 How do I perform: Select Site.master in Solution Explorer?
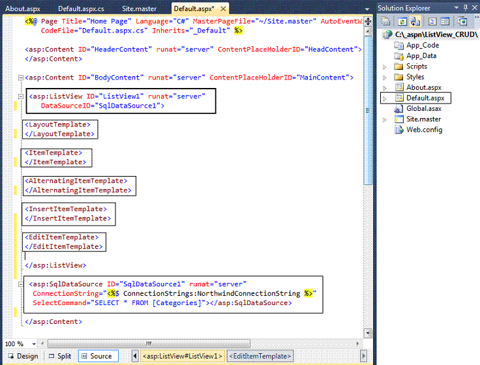point(423,119)
